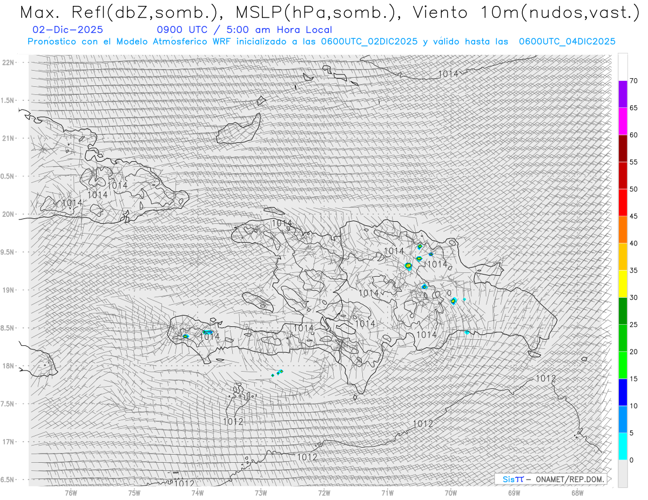Click the colorbar value label 55

tap(633, 162)
